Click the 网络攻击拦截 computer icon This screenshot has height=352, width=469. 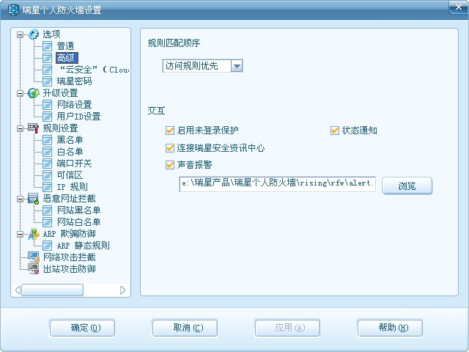point(34,257)
